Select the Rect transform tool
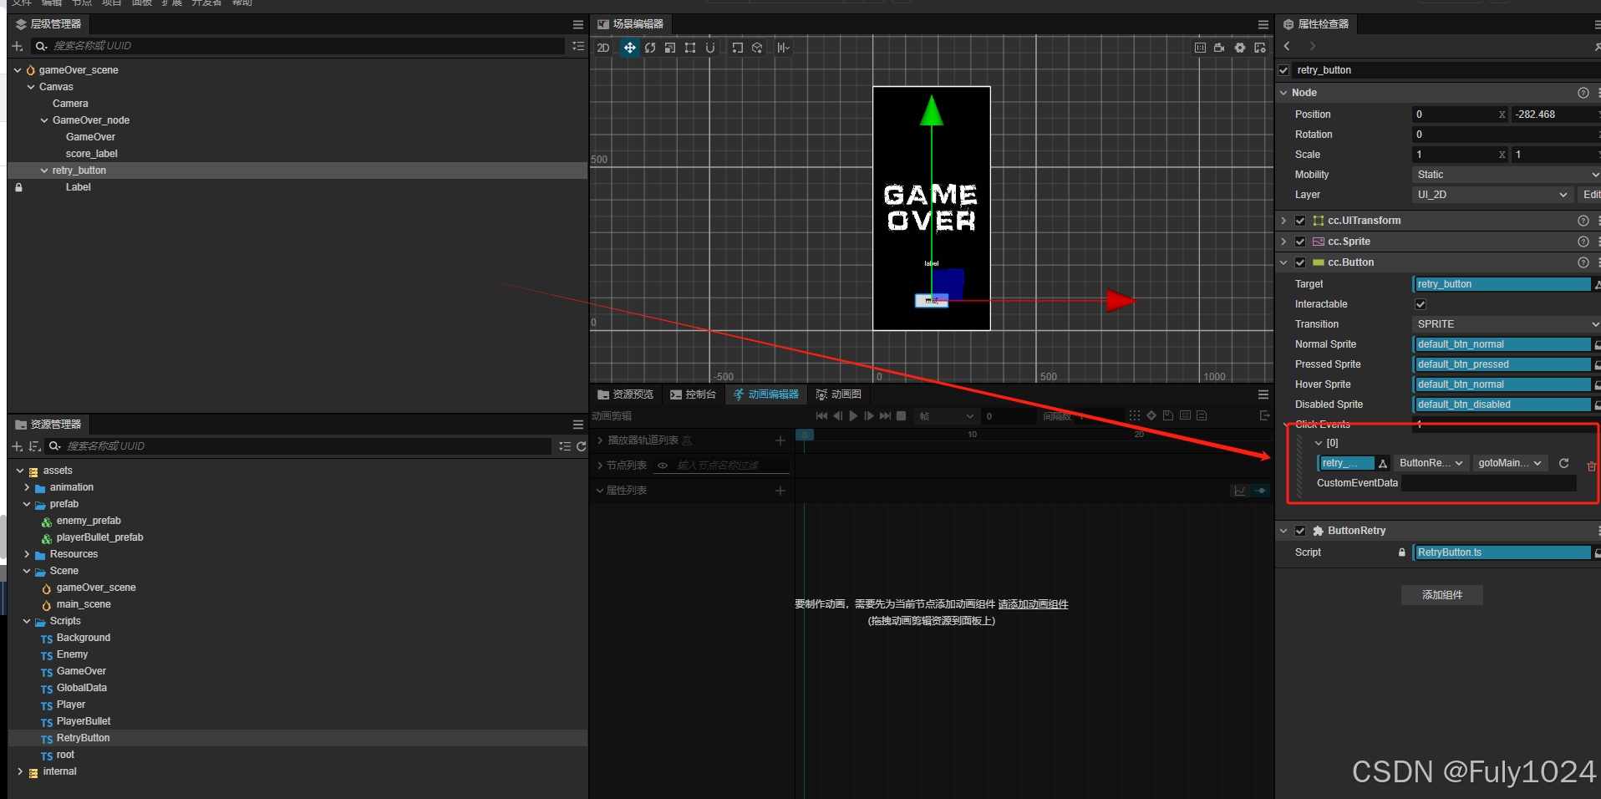1601x799 pixels. click(x=690, y=48)
